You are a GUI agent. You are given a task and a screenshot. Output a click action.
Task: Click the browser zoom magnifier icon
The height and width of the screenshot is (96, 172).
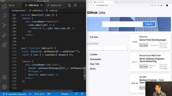[x=152, y=5]
